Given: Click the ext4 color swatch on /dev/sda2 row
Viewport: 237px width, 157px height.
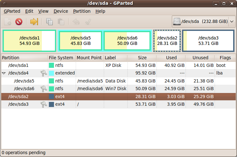Looking at the screenshot, I should click(x=51, y=96).
